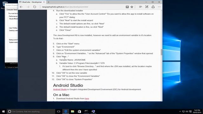
Task: Add page to favorites star
Action: [x=132, y=7]
